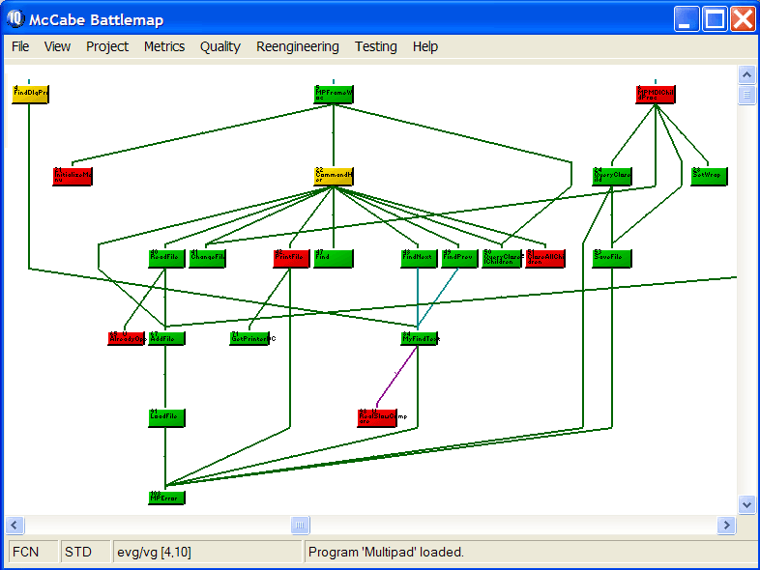Select the red InitializeMenu node
Image resolution: width=760 pixels, height=570 pixels.
click(x=73, y=176)
